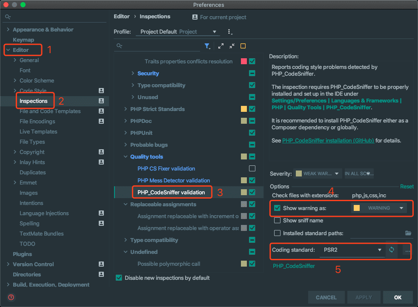This screenshot has height=307, width=418.
Task: Click the Cancel button
Action: pos(326,297)
